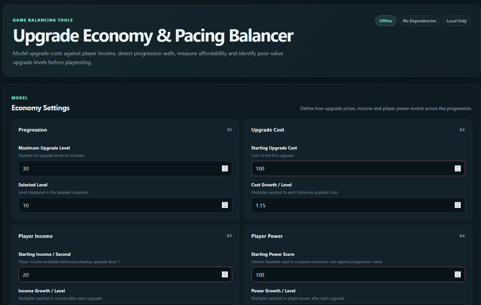
Task: Focus the Starting Upgrade Cost input field
Action: click(x=358, y=168)
